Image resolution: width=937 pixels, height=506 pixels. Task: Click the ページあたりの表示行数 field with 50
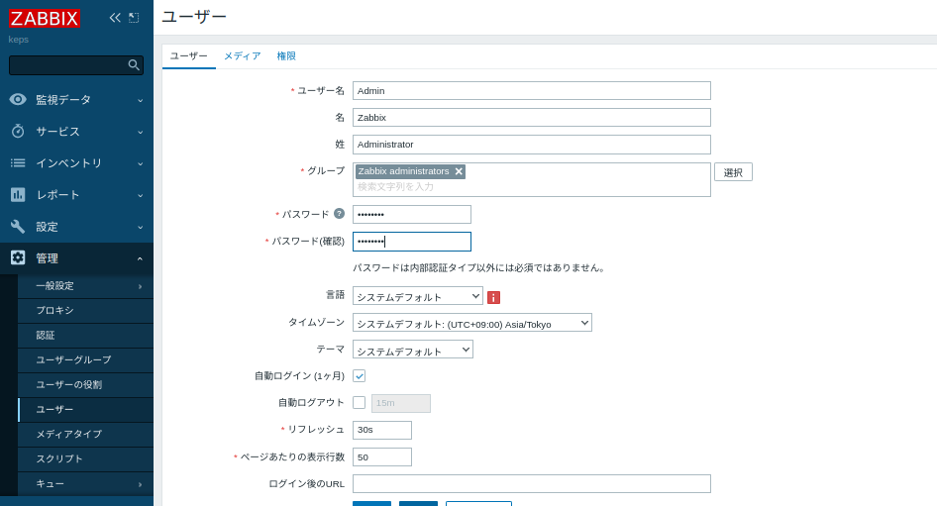(x=382, y=457)
